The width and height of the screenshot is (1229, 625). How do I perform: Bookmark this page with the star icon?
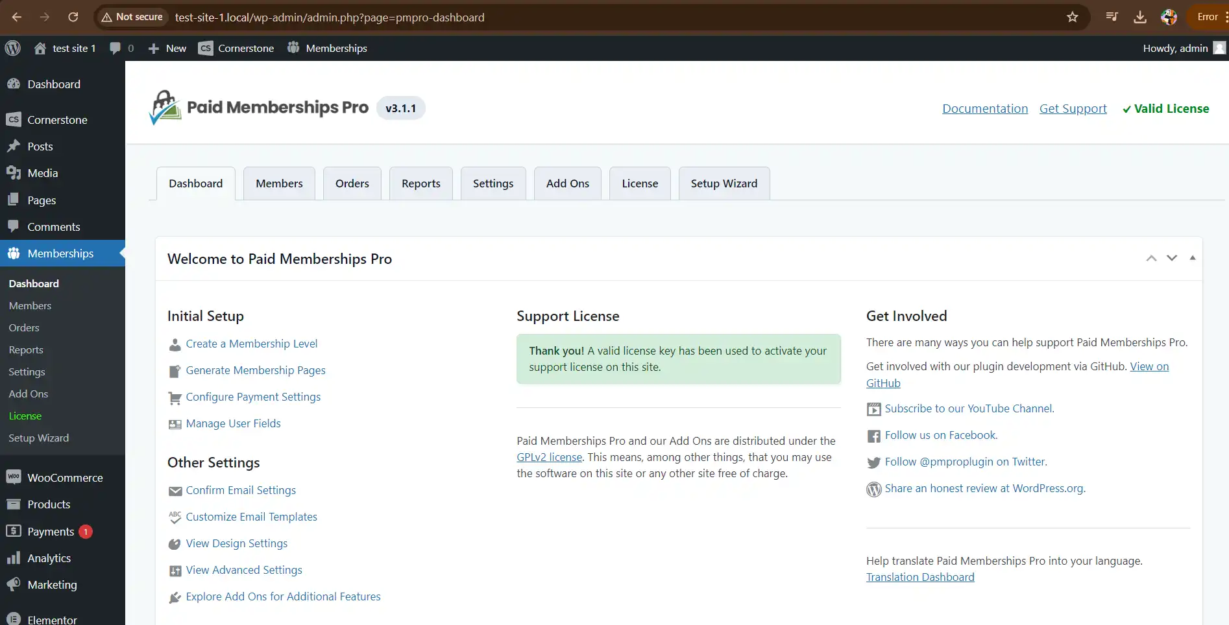coord(1073,17)
